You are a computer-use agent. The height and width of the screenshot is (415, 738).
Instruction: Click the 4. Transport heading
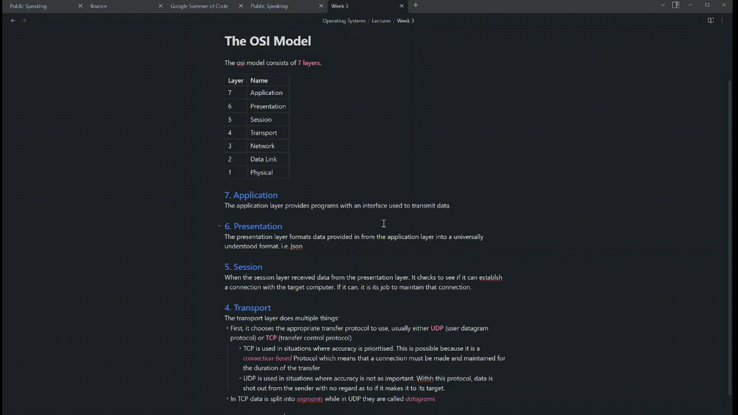pos(248,308)
